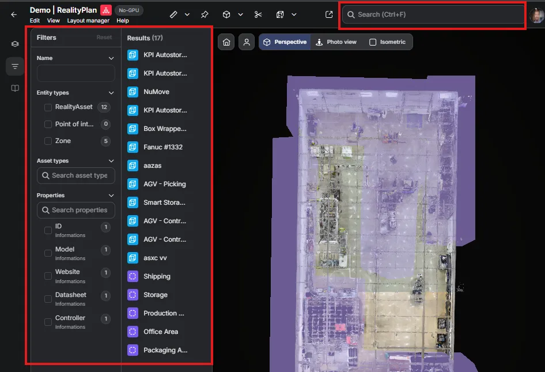
Task: Open the Layout manager menu
Action: coord(88,21)
